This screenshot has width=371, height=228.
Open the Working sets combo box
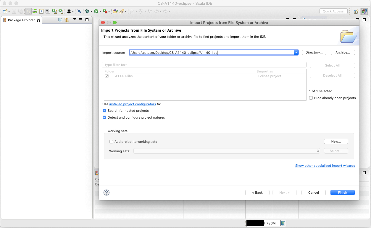coord(227,151)
